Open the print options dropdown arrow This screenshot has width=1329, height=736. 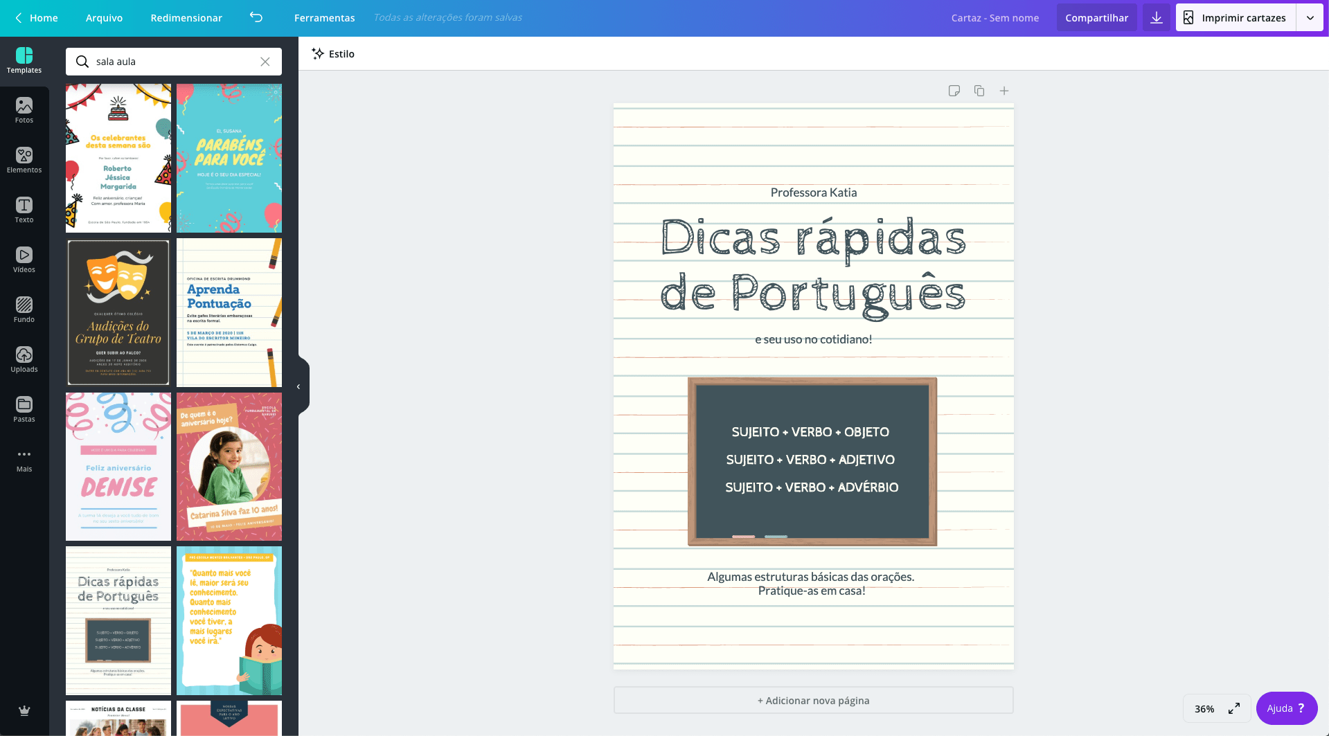[x=1310, y=18]
